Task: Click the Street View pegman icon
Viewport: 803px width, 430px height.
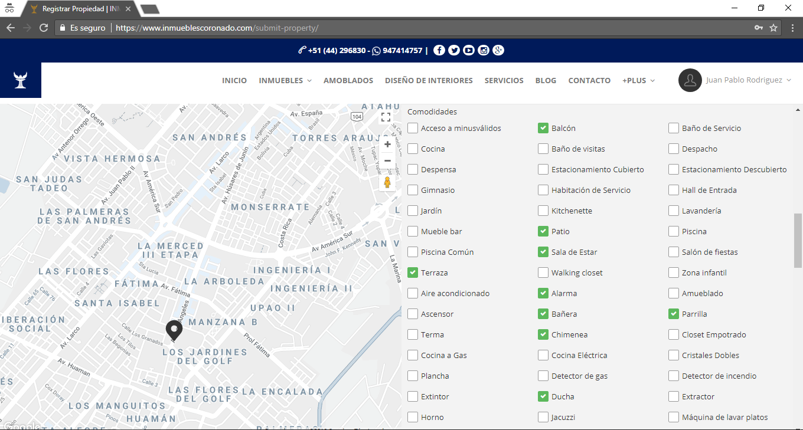Action: [x=387, y=182]
